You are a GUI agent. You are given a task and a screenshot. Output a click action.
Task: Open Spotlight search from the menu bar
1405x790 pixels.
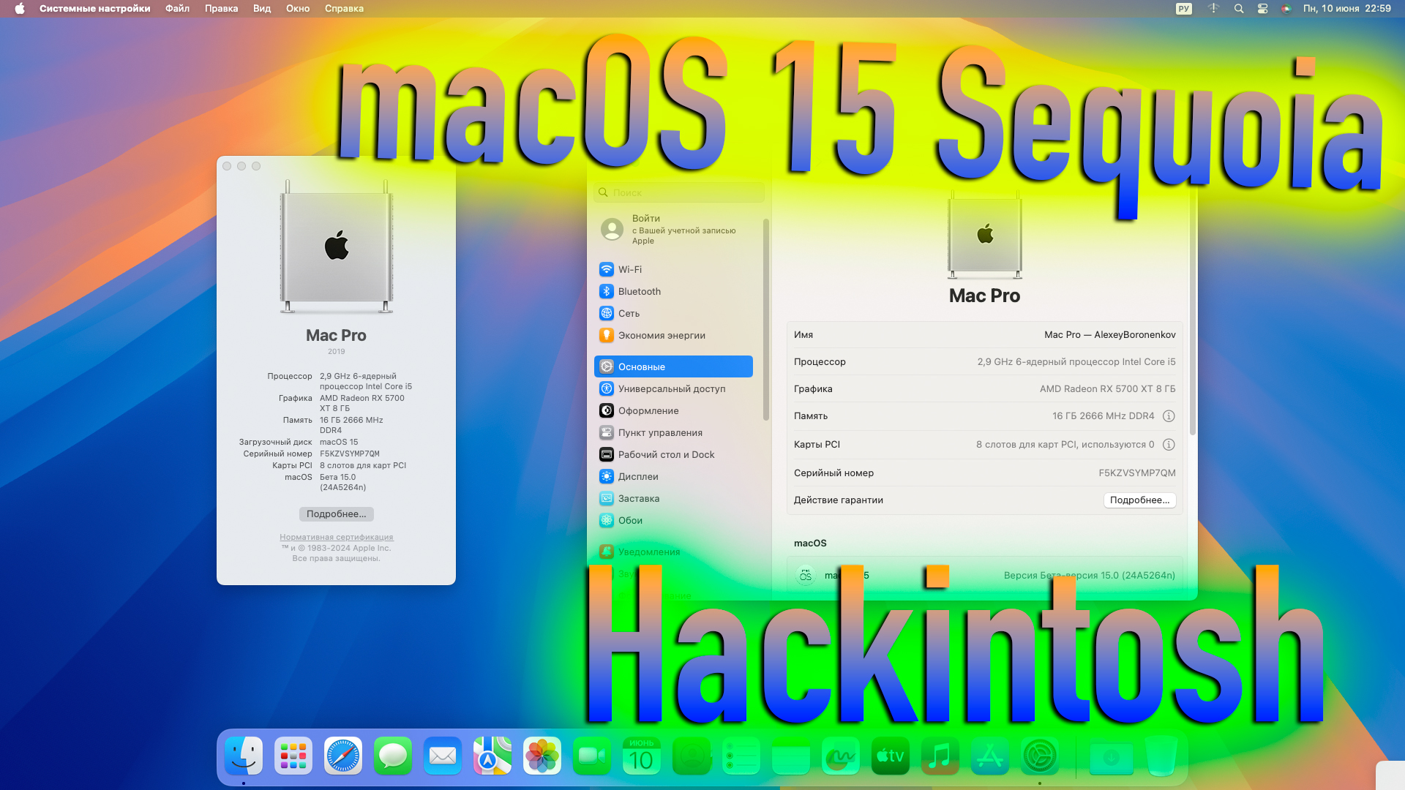1239,9
